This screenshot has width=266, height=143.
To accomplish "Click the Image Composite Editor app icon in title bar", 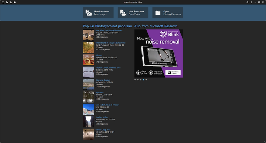I will (x=3, y=2).
